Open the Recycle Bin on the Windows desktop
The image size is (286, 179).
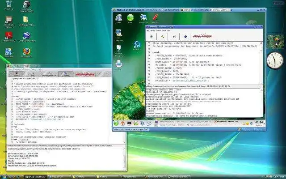pyautogui.click(x=8, y=5)
